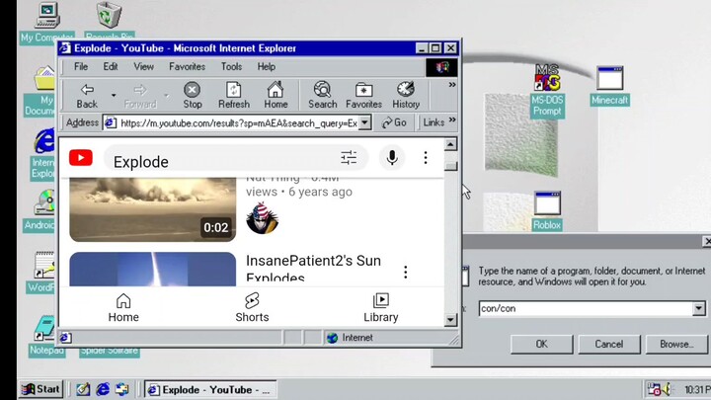Open the Sun Explodes video thumbnail

click(153, 270)
